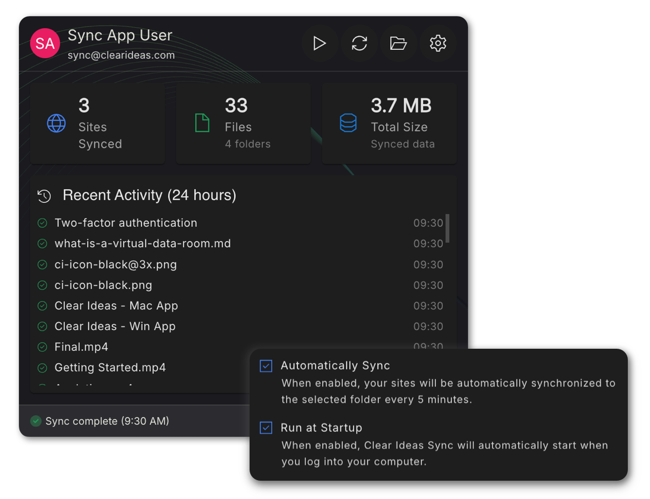Viewport: 650px width, 499px height.
Task: Start a manual sync with the play icon
Action: click(x=320, y=43)
